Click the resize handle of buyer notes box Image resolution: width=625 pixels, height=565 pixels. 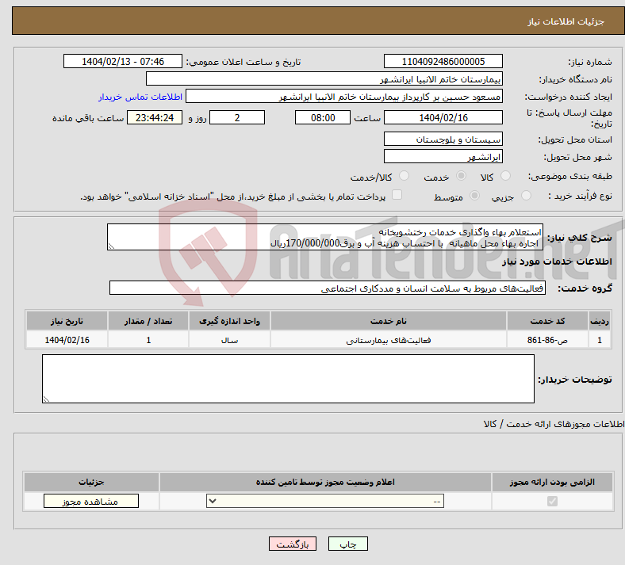point(46,399)
